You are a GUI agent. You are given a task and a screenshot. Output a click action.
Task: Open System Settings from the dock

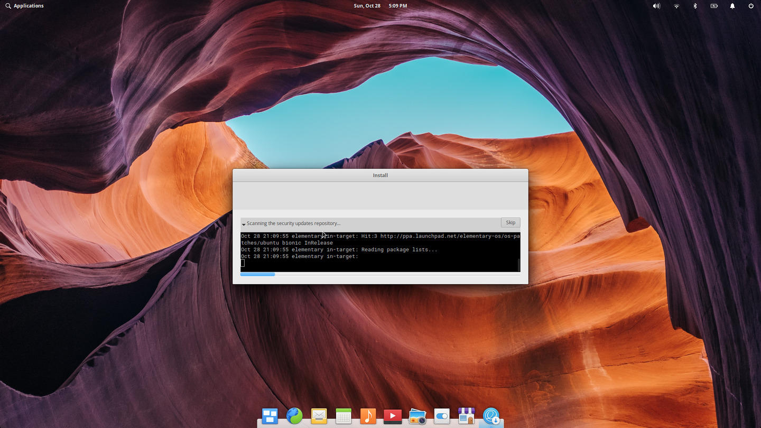[x=442, y=416]
